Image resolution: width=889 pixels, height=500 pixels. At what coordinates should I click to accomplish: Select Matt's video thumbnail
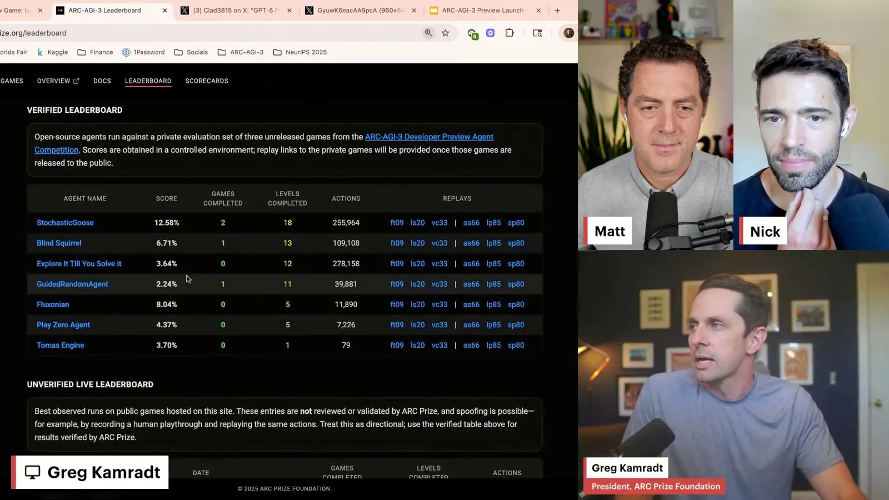[x=656, y=125]
